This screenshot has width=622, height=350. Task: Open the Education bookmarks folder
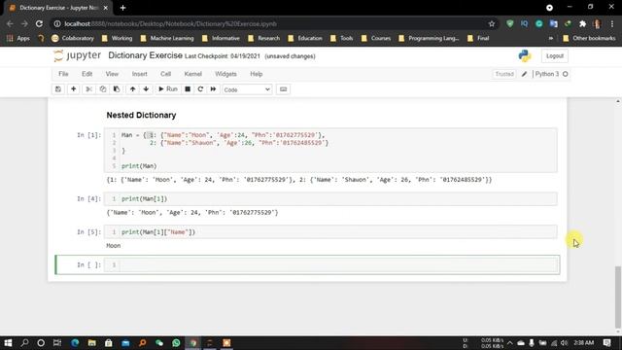pos(305,38)
